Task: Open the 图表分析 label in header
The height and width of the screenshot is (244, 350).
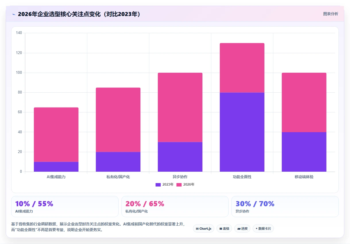Action: point(330,14)
